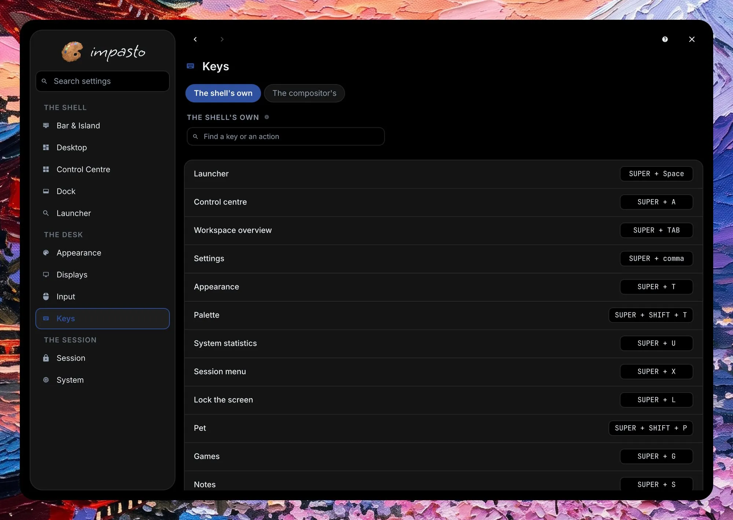Viewport: 733px width, 520px height.
Task: Click the Workspace overview row label
Action: 233,230
